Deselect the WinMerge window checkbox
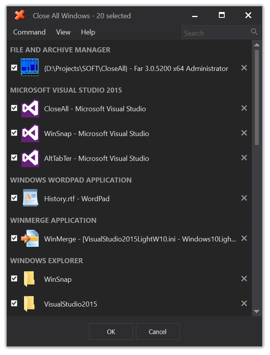 click(x=14, y=238)
